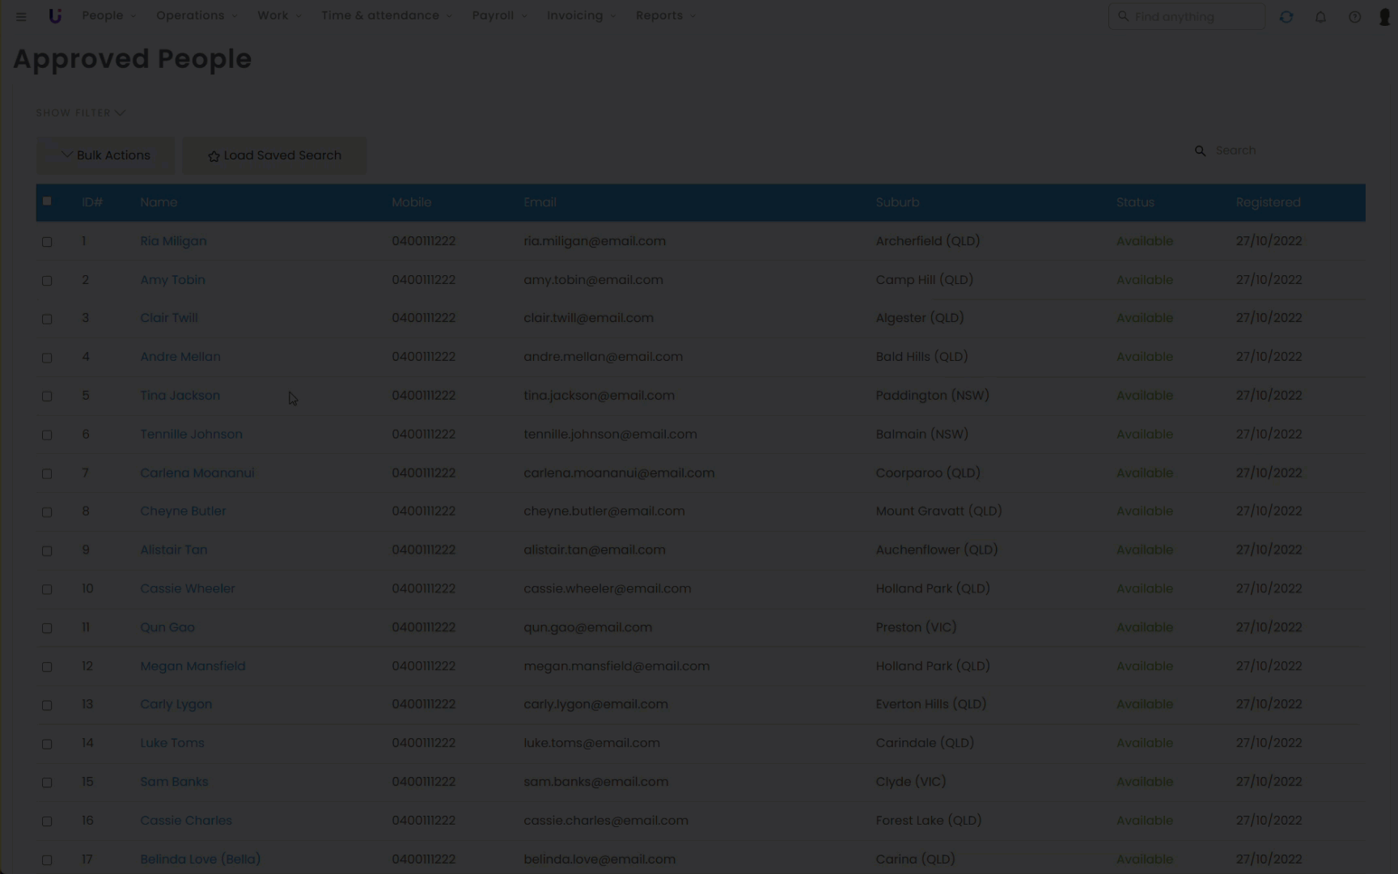
Task: Click the table search magnifier icon
Action: point(1201,151)
